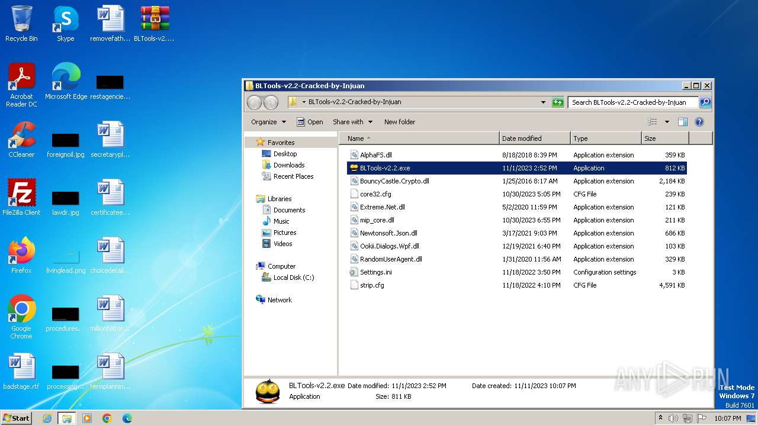The width and height of the screenshot is (758, 426).
Task: Open Favorites in the navigation pane
Action: 281,143
